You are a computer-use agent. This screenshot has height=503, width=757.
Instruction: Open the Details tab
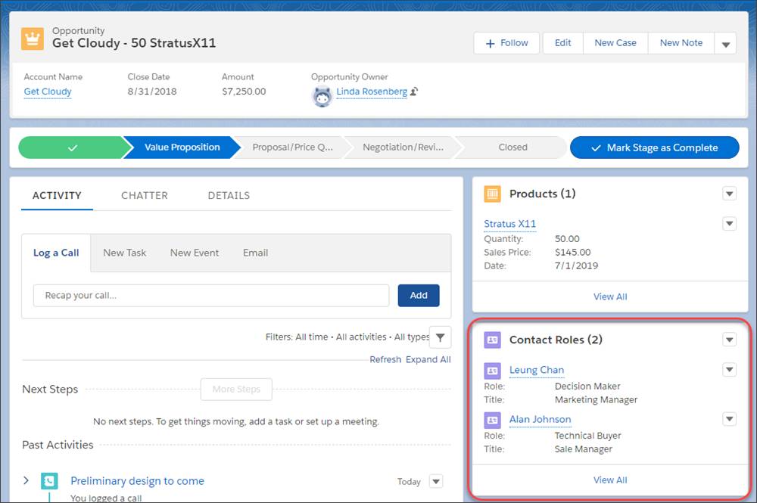229,195
